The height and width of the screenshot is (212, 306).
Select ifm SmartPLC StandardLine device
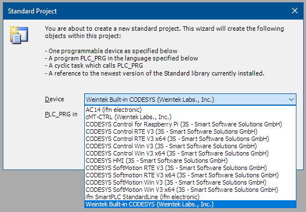click(190, 197)
